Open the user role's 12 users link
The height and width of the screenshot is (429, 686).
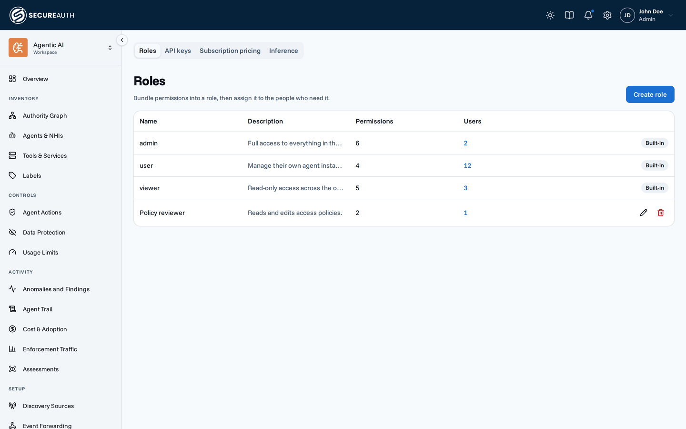coord(467,165)
